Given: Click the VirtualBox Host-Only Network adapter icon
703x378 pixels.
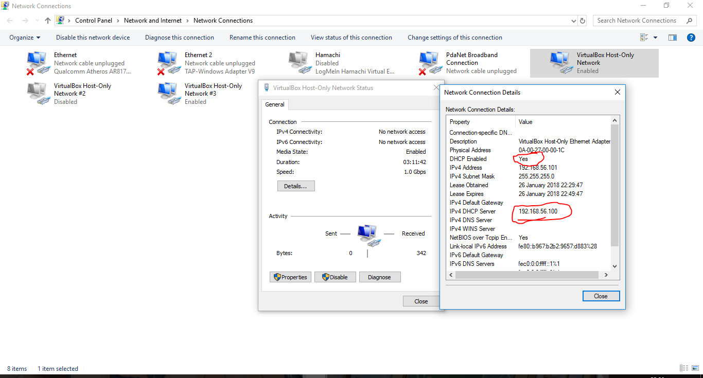Looking at the screenshot, I should tap(560, 61).
